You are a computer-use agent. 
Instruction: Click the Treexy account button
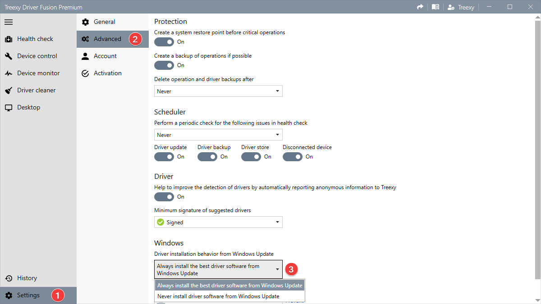[x=461, y=7]
